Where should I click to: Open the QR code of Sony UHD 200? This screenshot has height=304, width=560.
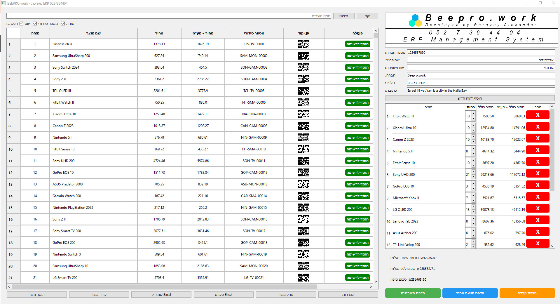point(303,161)
